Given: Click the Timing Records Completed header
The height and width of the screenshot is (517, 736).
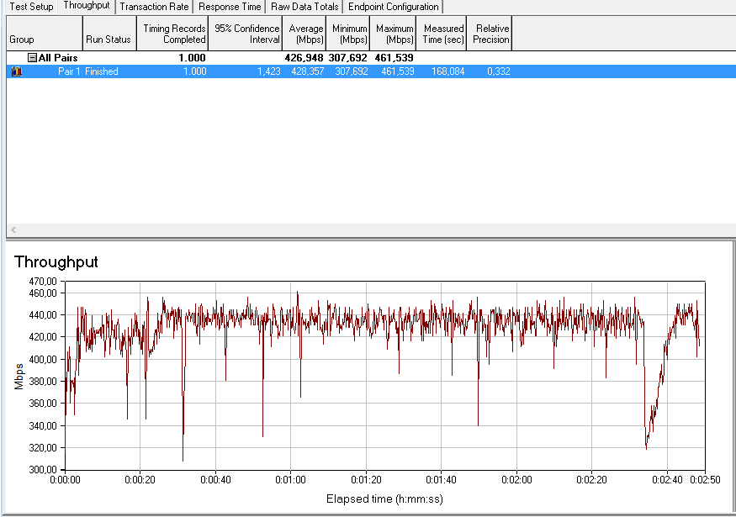Looking at the screenshot, I should [x=172, y=33].
